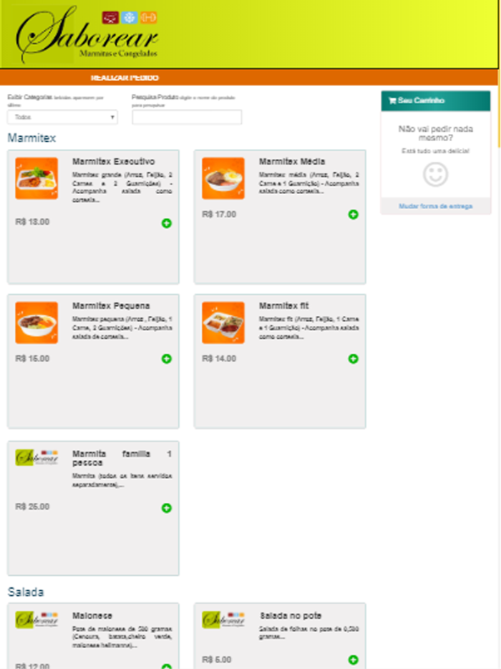The height and width of the screenshot is (669, 501).
Task: Click the Marmitex Pequena title
Action: pos(111,306)
